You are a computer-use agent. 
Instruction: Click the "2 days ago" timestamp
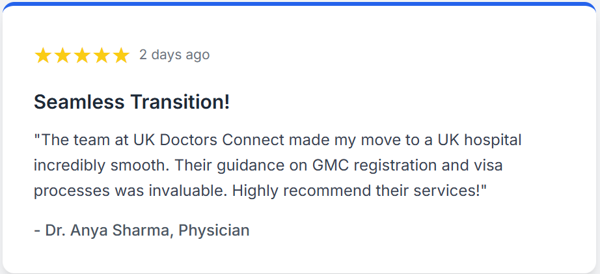(174, 55)
